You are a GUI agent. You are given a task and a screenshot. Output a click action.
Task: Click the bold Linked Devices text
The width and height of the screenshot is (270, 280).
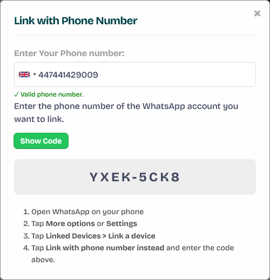point(73,236)
